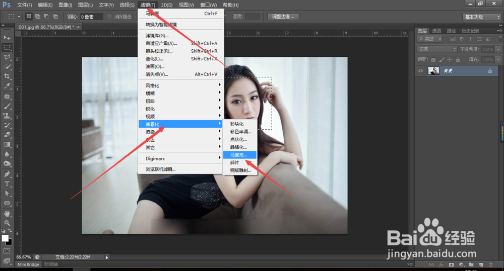
Task: Toggle Quick Mask mode
Action: 7,251
